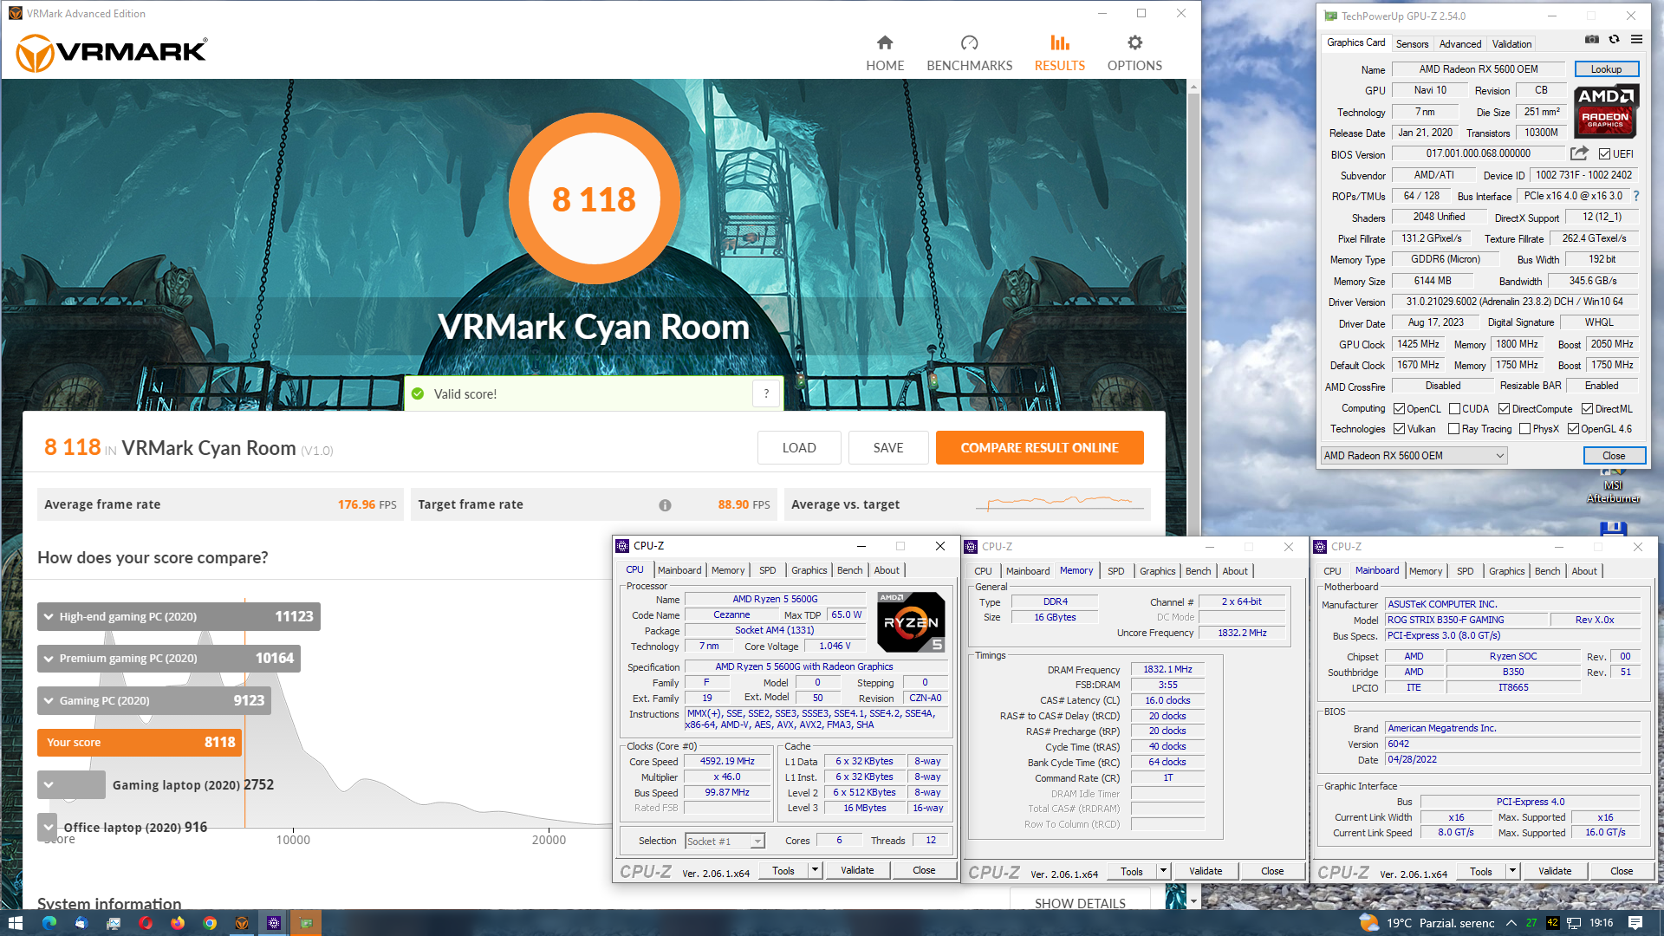Open VRMark Benchmarks gauge icon
This screenshot has width=1664, height=936.
969,42
